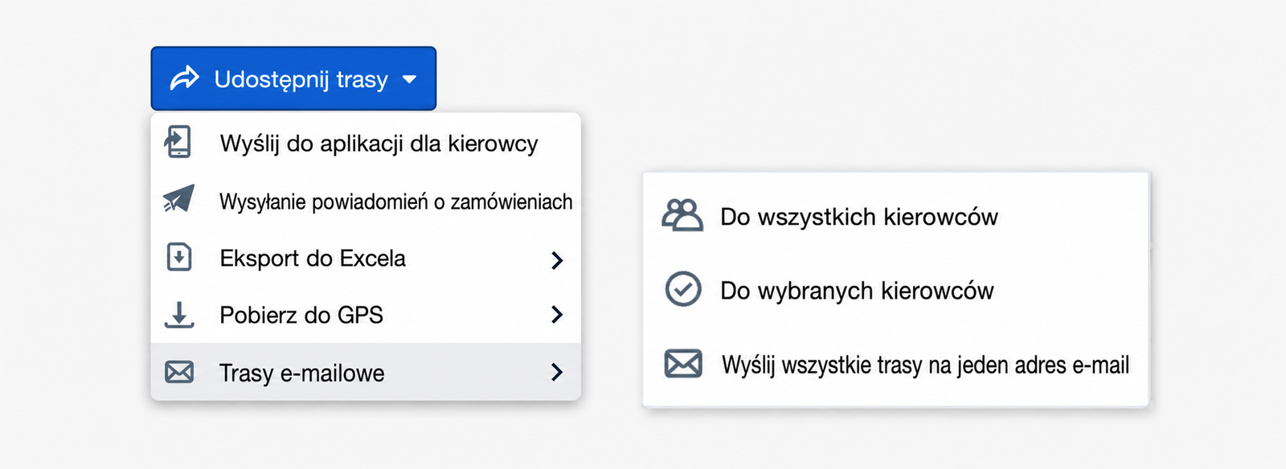1286x469 pixels.
Task: Click the Excel export file icon
Action: (178, 258)
